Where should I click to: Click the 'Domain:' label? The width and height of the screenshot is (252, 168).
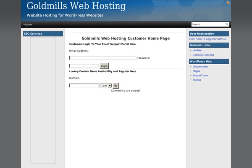[75, 78]
